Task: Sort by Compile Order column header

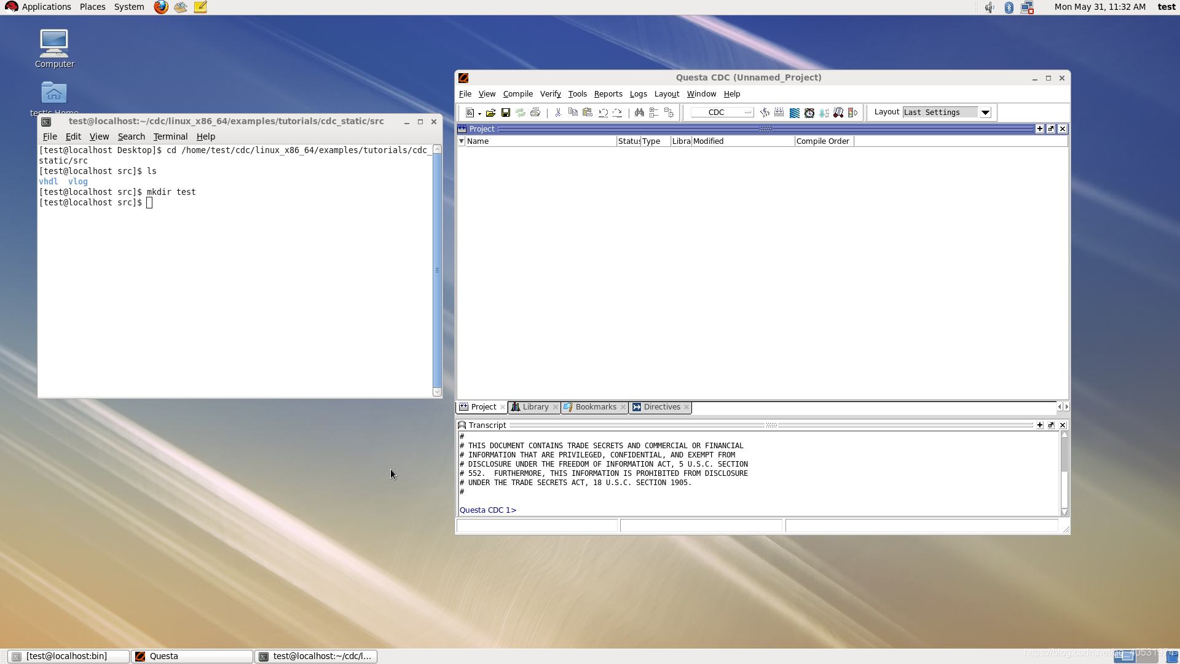Action: point(824,141)
